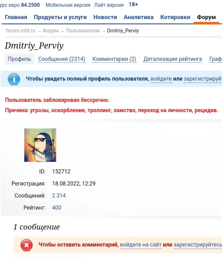Screen dimensions: 222x260
Task: Open the penguin avatar image
Action: tap(40, 145)
